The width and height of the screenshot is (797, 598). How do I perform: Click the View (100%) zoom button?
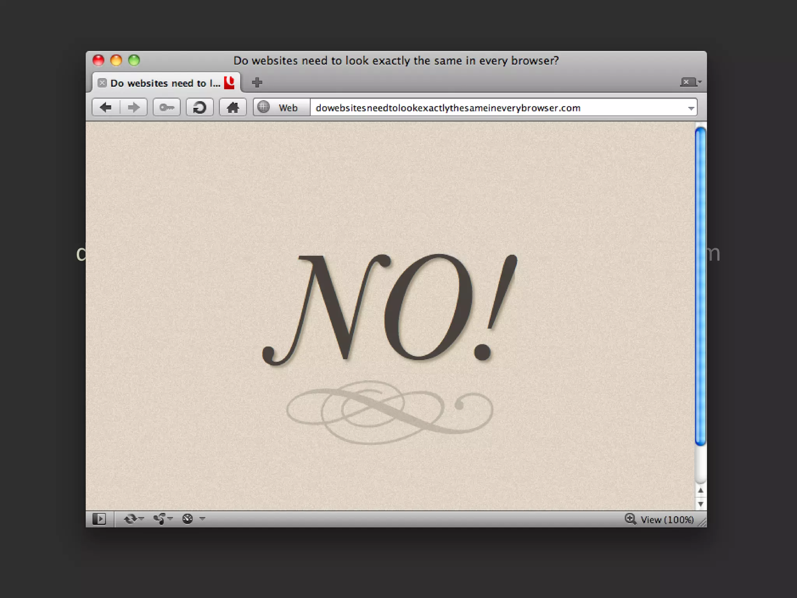pyautogui.click(x=667, y=520)
